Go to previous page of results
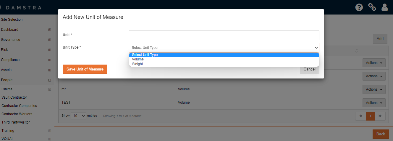The height and width of the screenshot is (141, 393). [360, 116]
